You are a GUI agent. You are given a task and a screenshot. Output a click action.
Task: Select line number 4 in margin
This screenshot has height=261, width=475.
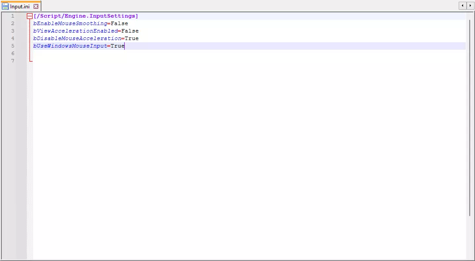(x=12, y=38)
